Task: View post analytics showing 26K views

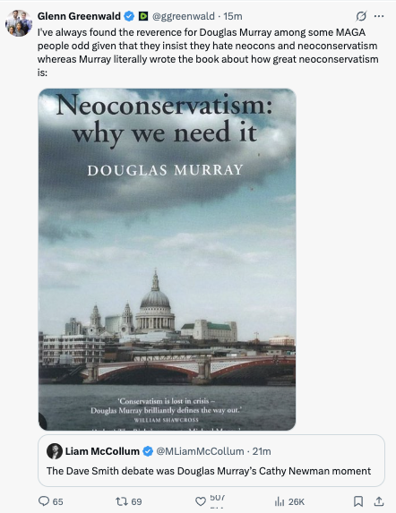Action: (x=289, y=501)
